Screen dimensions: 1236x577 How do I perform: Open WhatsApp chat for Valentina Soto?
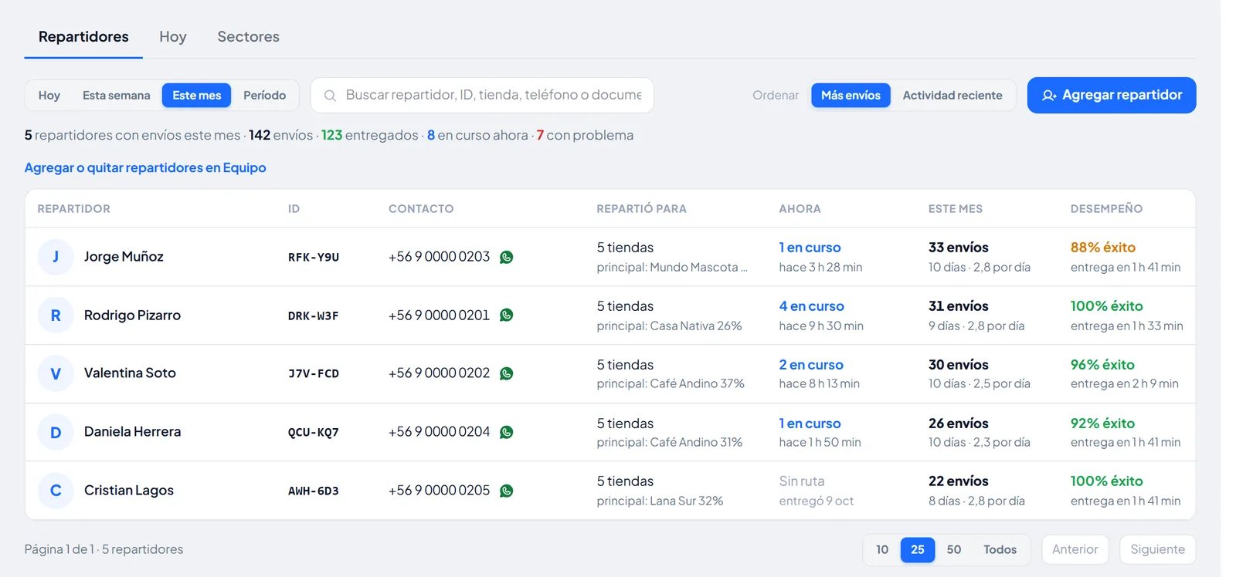(507, 373)
